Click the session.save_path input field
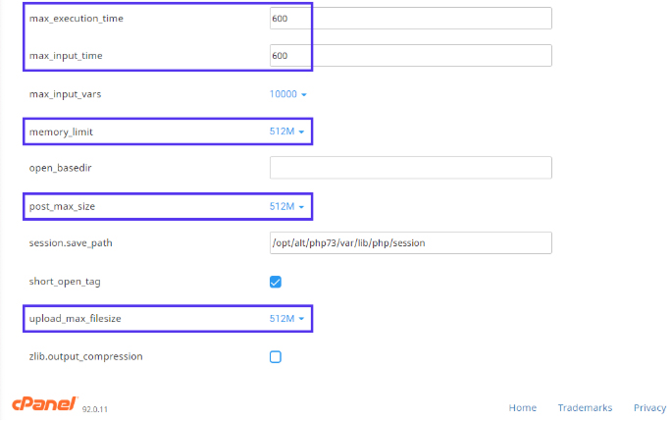 [x=410, y=242]
